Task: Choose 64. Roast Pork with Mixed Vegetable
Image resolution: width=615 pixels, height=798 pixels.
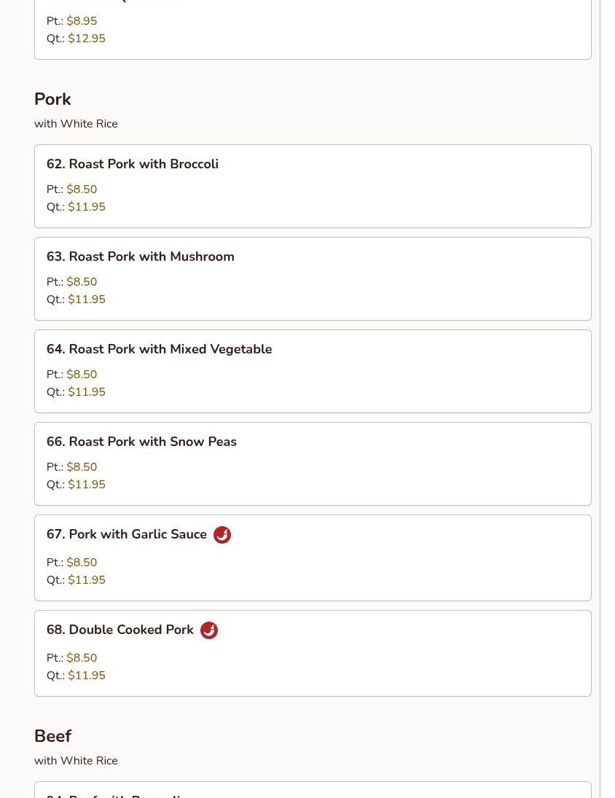Action: point(159,349)
